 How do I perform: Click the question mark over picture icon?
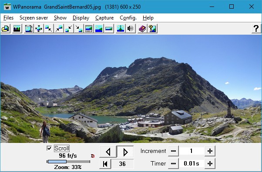(x=152, y=29)
